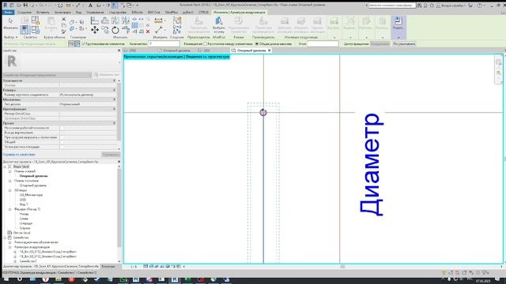The height and width of the screenshot is (284, 506).
Task: Click the Изменить arrow cursor tool
Action: (x=10, y=21)
